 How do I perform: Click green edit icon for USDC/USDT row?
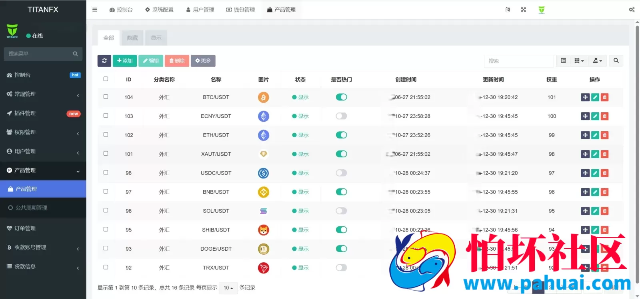(x=595, y=173)
